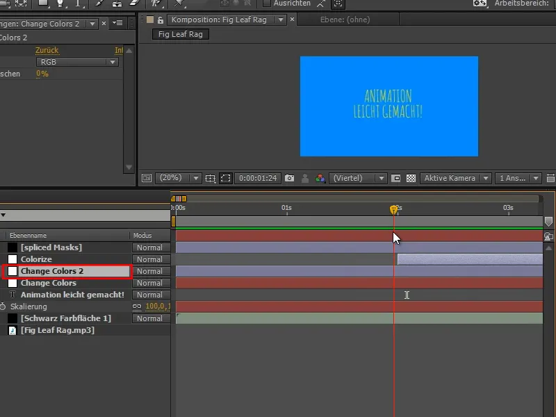Click the region of interest icon

[396, 178]
